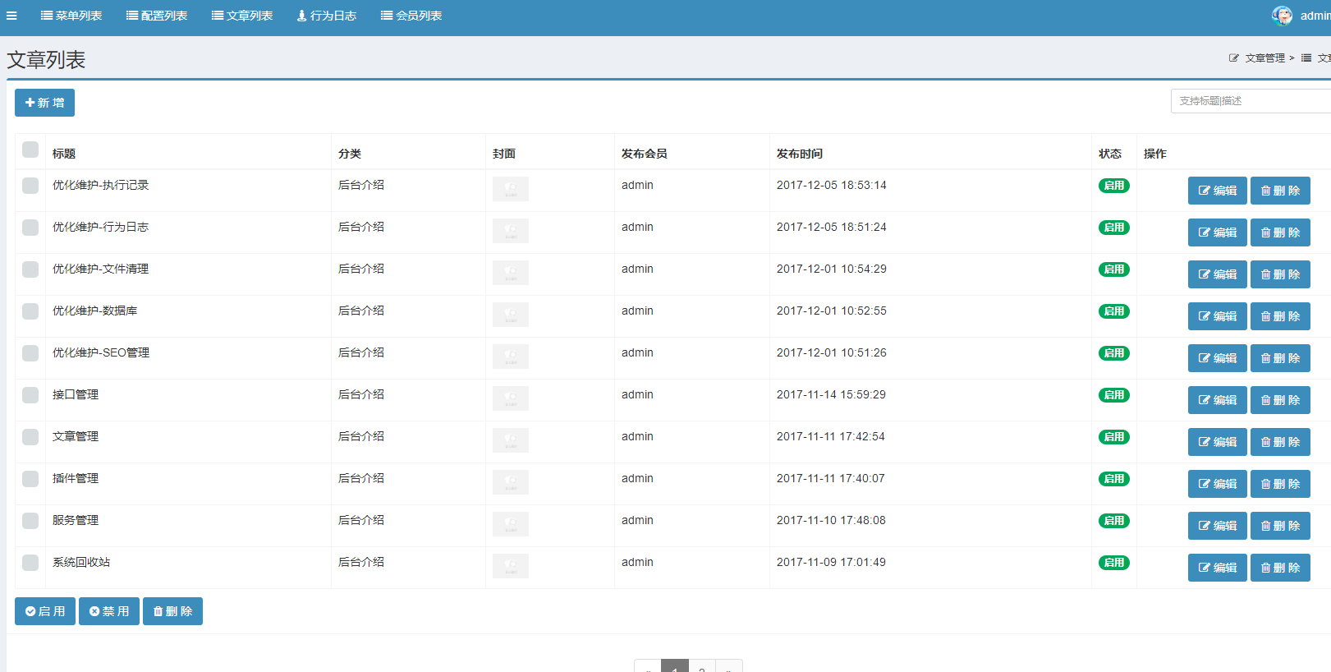This screenshot has width=1331, height=672.
Task: Toggle the hamburger sidebar menu icon
Action: (x=11, y=16)
